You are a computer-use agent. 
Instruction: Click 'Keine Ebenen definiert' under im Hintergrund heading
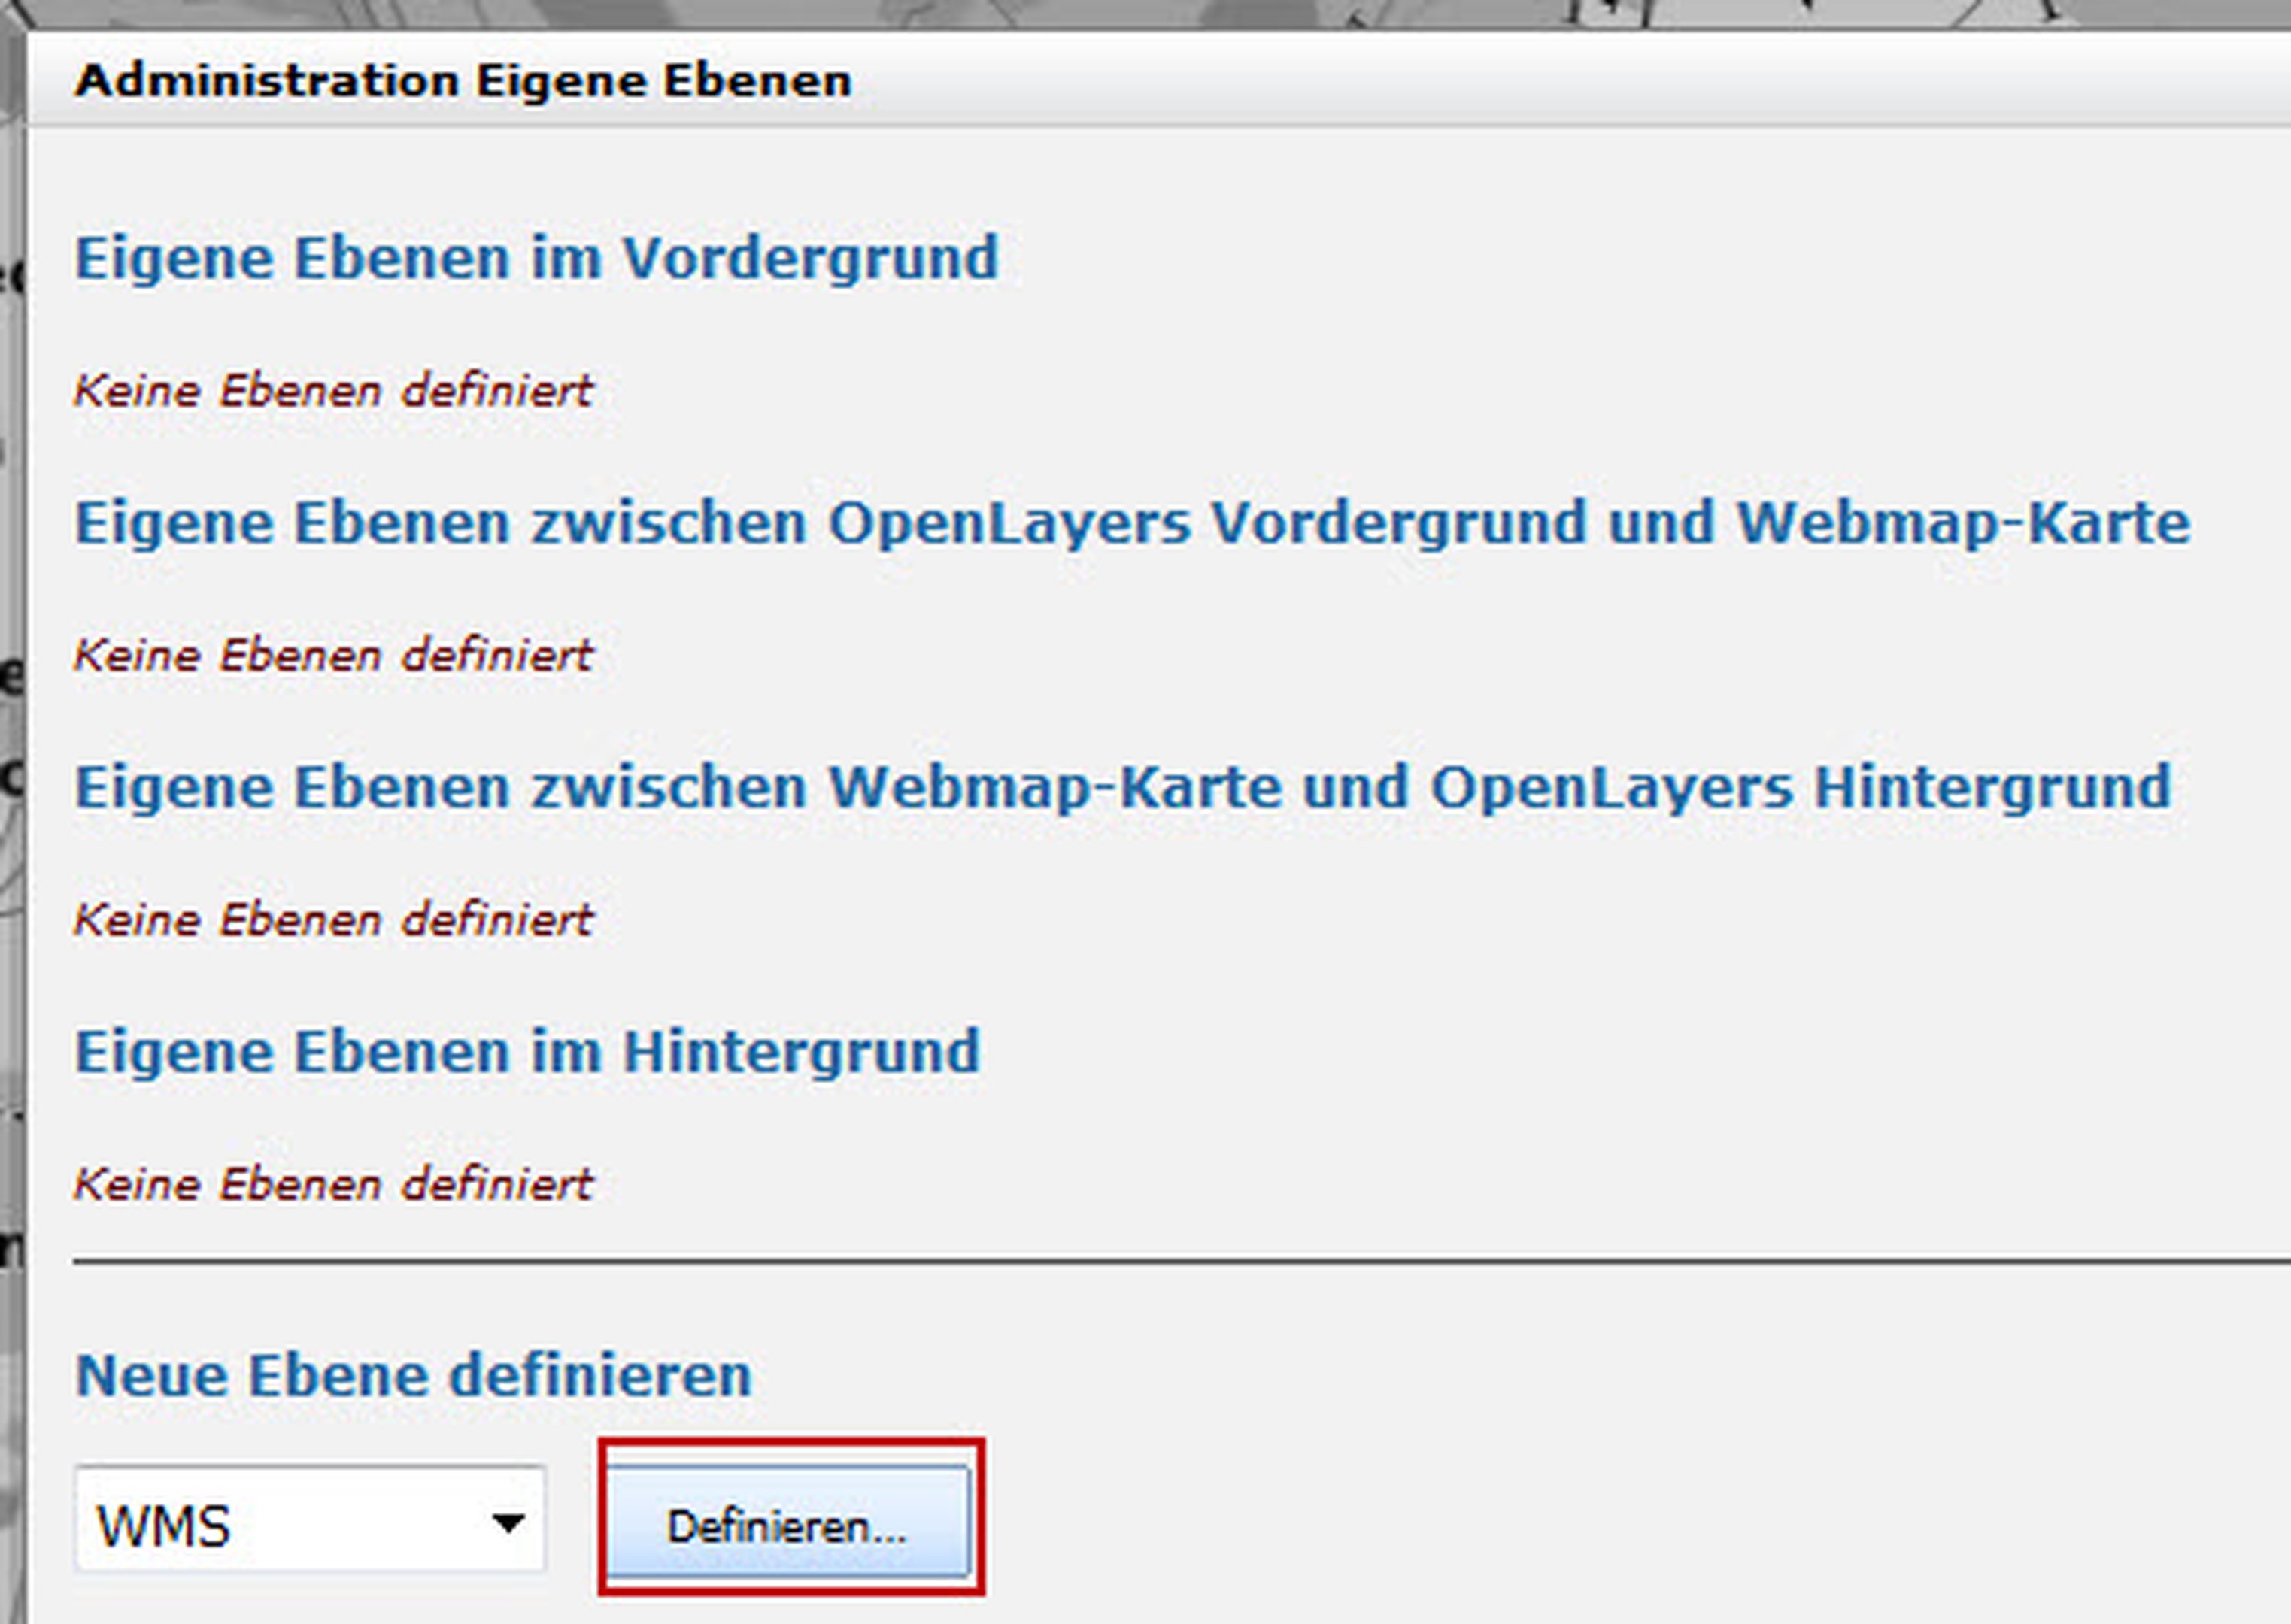point(333,1185)
